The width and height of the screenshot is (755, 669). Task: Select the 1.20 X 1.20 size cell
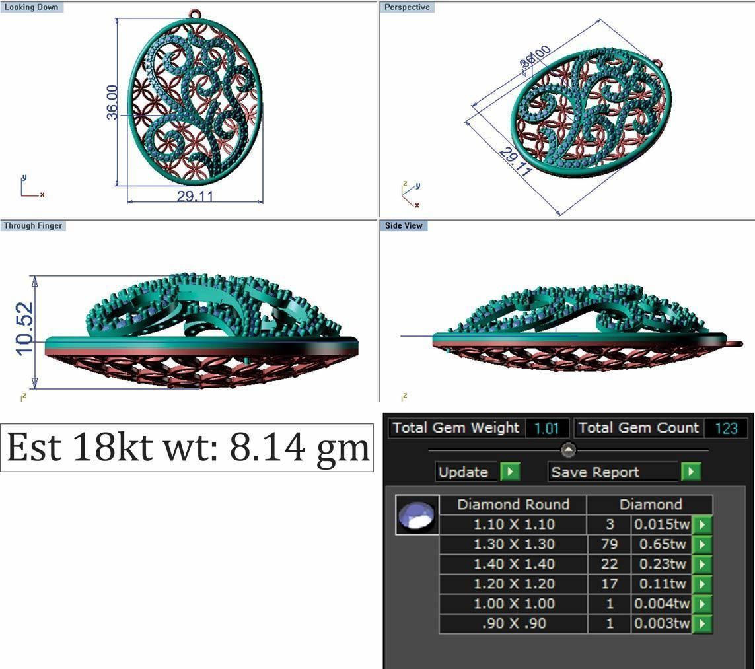pos(514,583)
